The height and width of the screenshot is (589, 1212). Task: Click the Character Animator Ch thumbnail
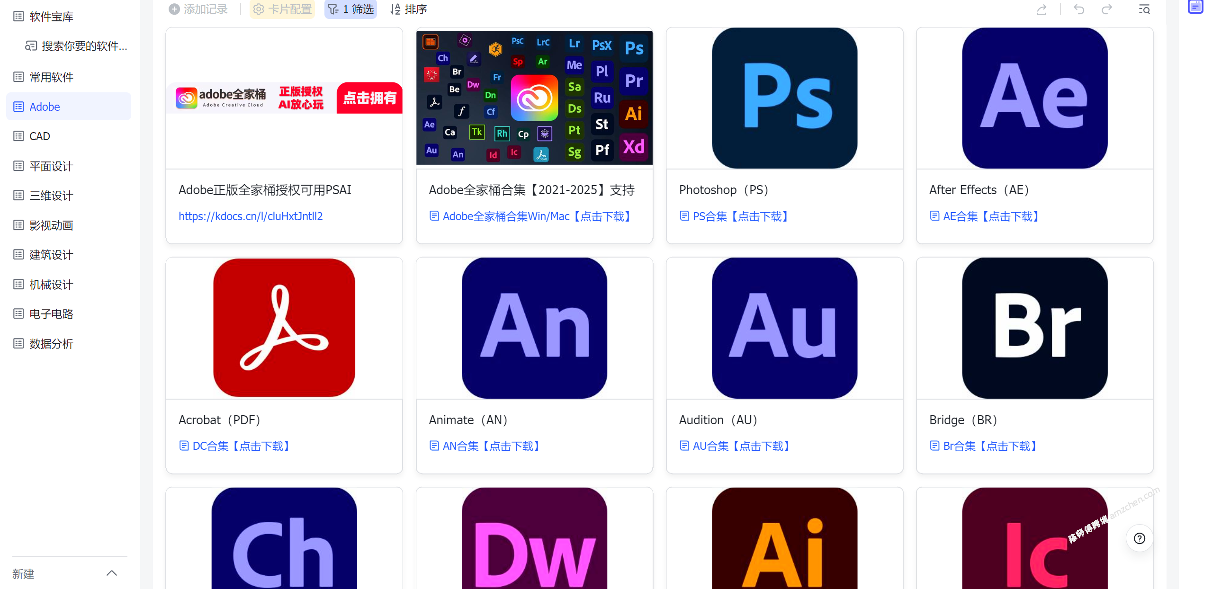click(284, 539)
